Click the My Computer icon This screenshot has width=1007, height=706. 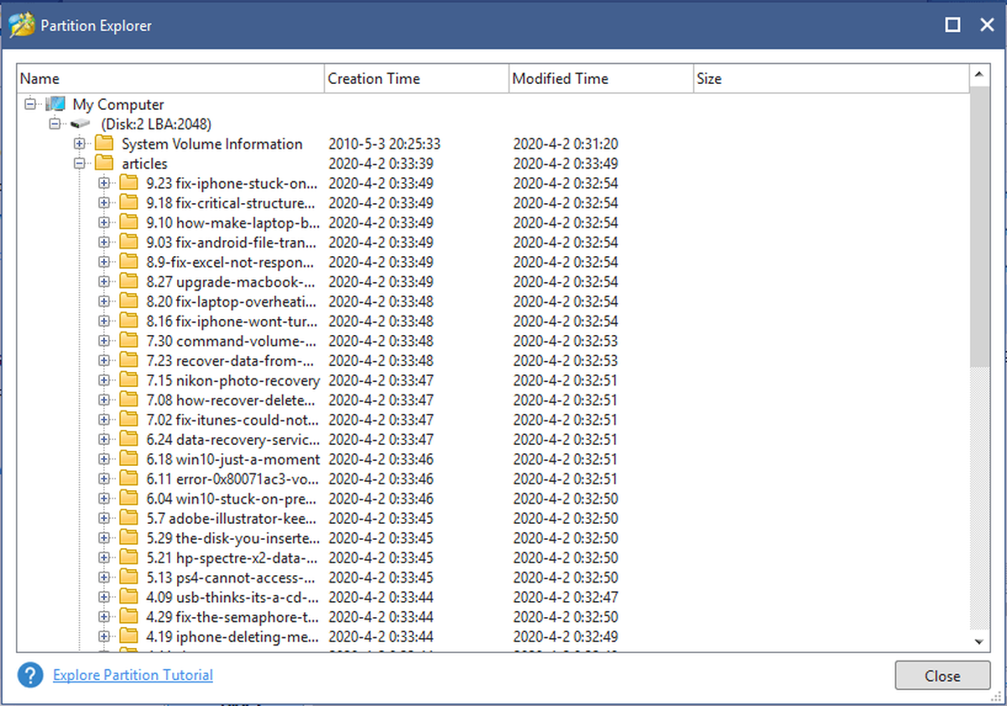tap(55, 105)
